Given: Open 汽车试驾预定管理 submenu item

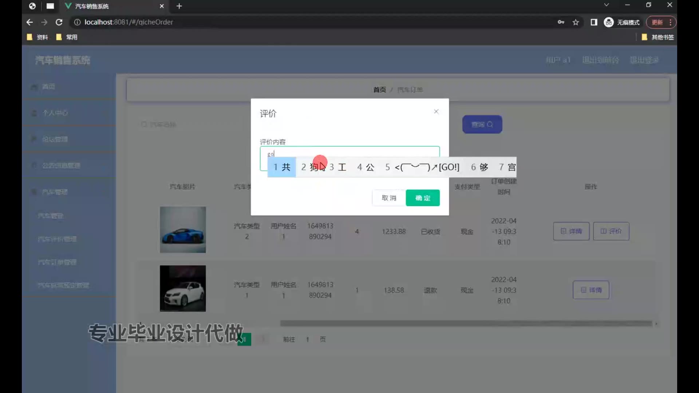Looking at the screenshot, I should (69, 285).
